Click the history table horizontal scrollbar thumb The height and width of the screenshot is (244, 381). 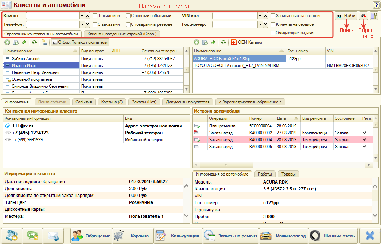coord(226,165)
